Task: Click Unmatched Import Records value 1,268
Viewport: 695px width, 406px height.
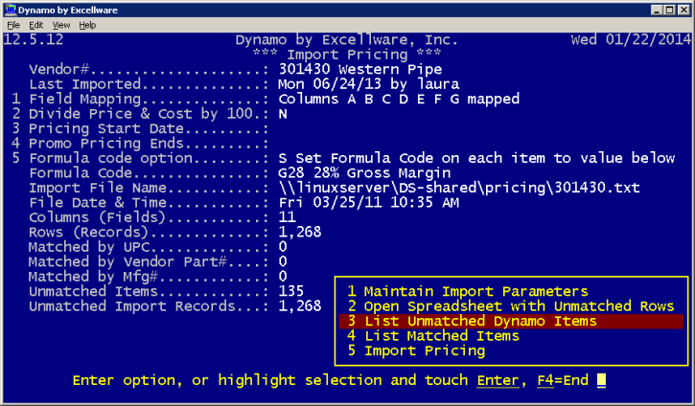Action: (x=300, y=306)
